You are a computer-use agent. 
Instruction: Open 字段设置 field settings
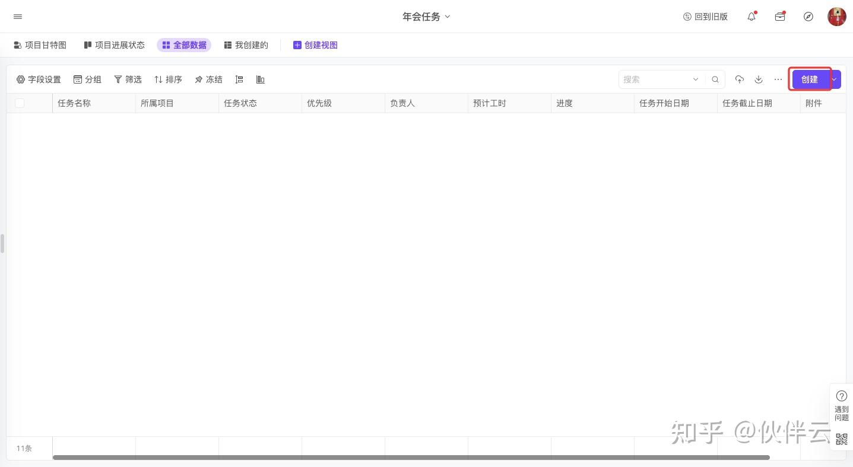point(39,79)
